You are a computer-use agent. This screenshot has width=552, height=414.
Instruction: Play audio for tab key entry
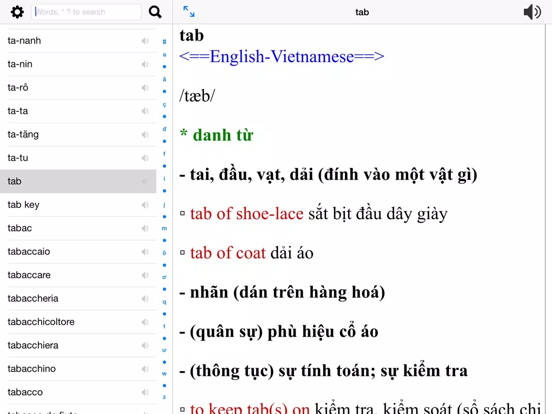click(145, 205)
